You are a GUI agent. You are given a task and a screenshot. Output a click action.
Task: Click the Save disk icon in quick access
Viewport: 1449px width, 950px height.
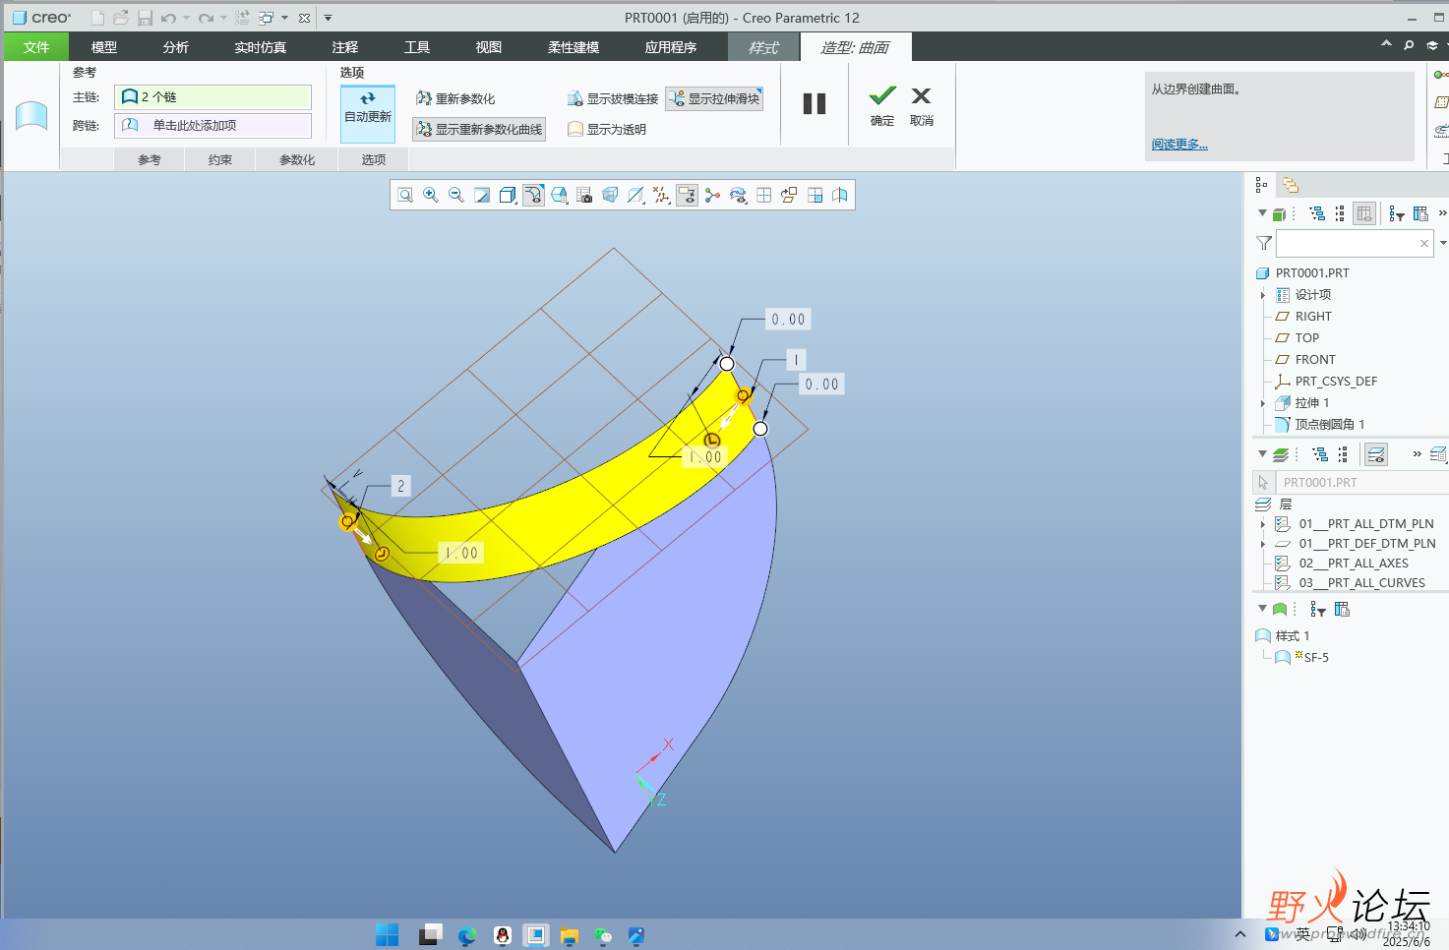click(145, 18)
